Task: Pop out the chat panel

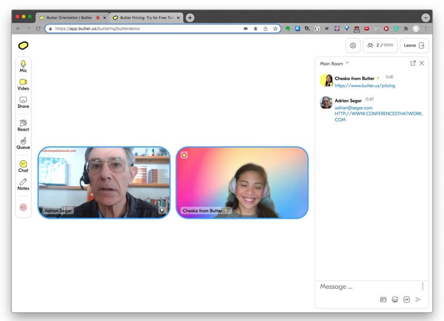Action: coord(413,63)
